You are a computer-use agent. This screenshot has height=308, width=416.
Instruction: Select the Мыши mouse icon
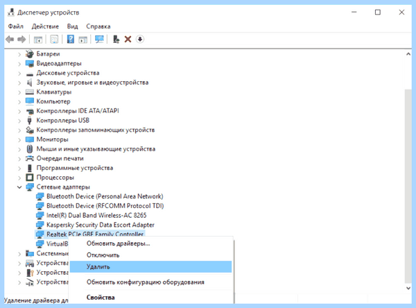pyautogui.click(x=30, y=148)
